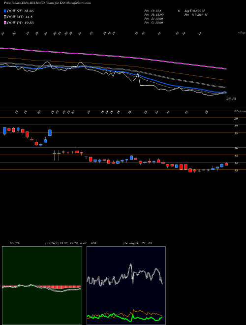Click the magenta DOW PT legend swatch

(x=5, y=23)
